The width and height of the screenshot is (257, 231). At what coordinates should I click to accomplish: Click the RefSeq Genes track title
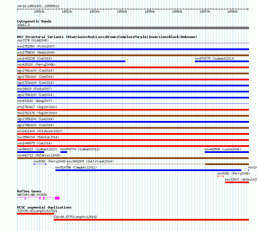[x=29, y=191]
